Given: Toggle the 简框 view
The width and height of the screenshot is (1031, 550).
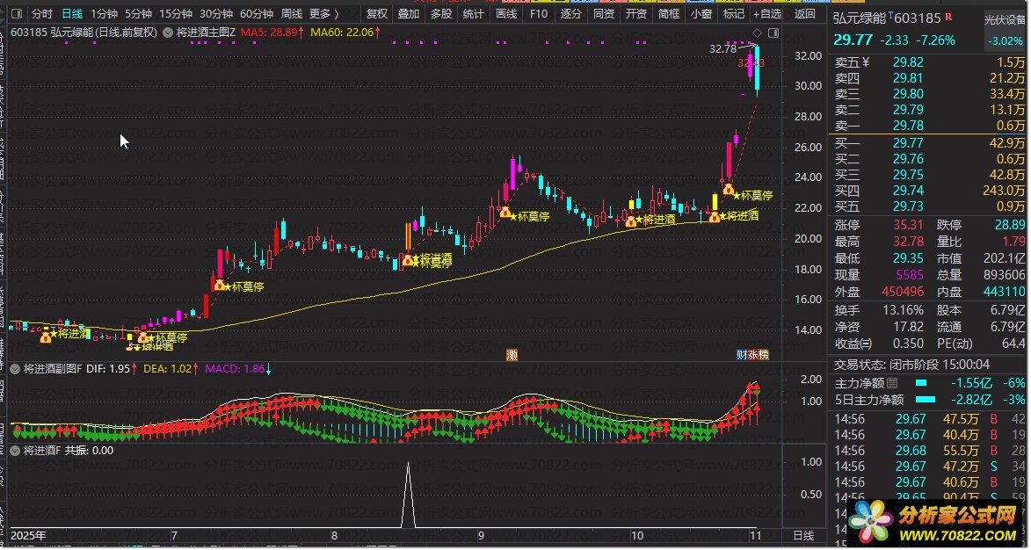Looking at the screenshot, I should 669,13.
